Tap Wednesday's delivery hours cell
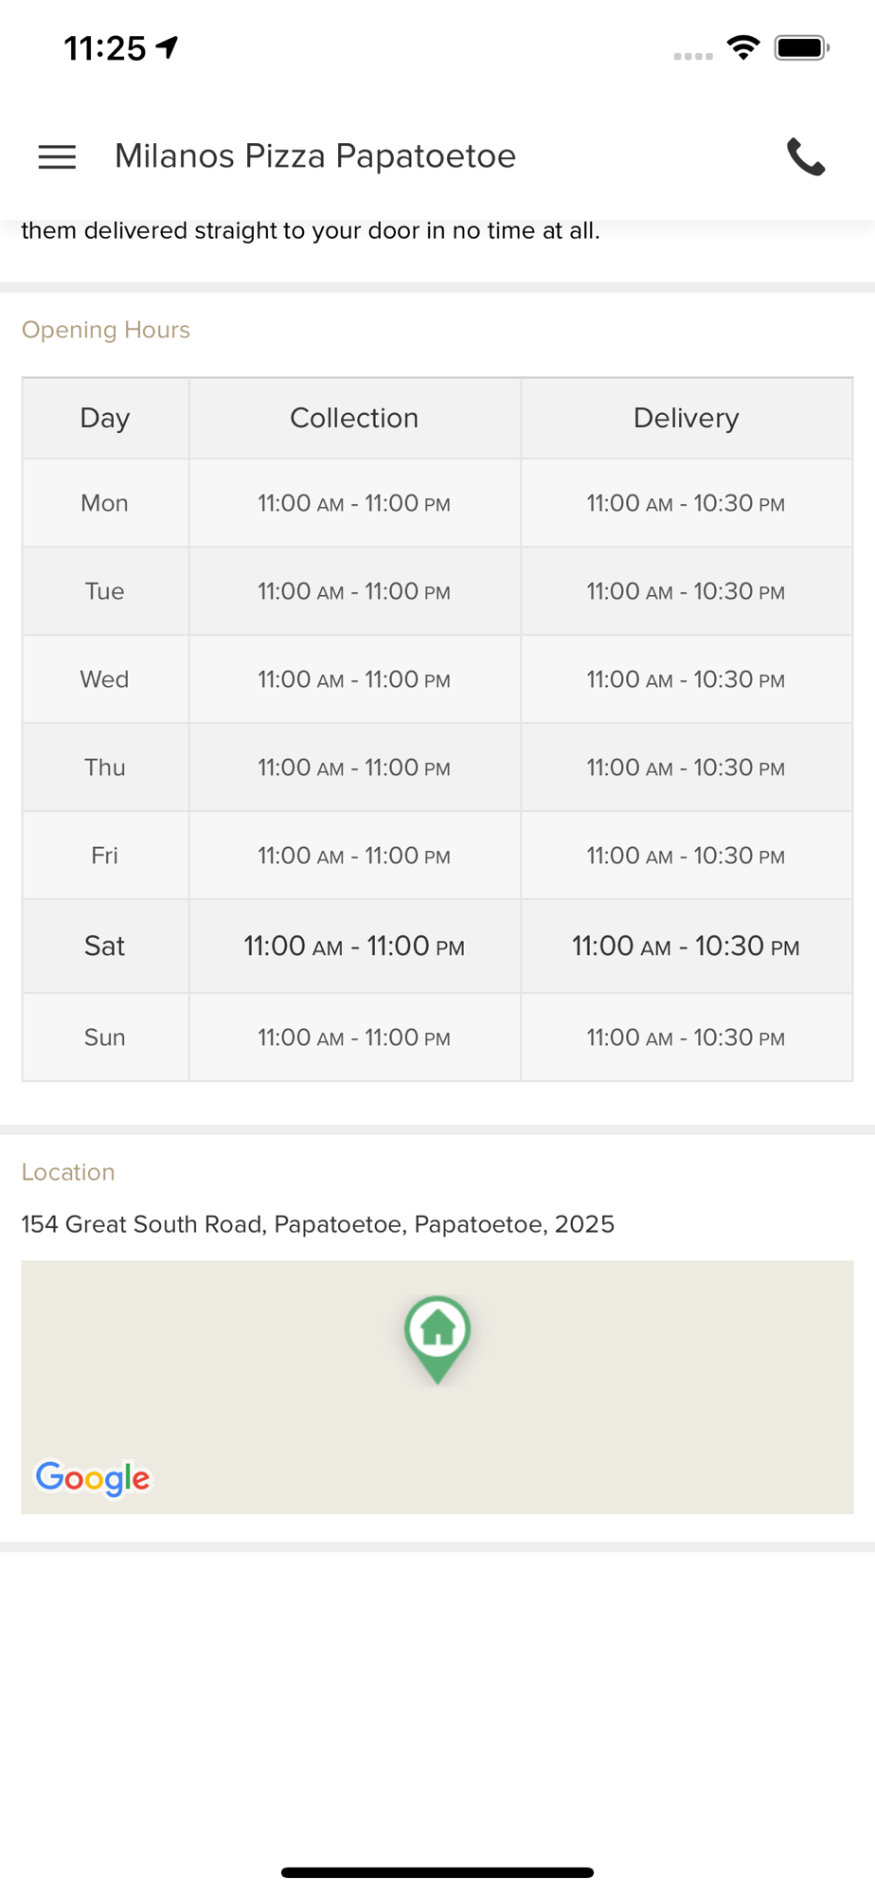The height and width of the screenshot is (1895, 875). coord(687,679)
